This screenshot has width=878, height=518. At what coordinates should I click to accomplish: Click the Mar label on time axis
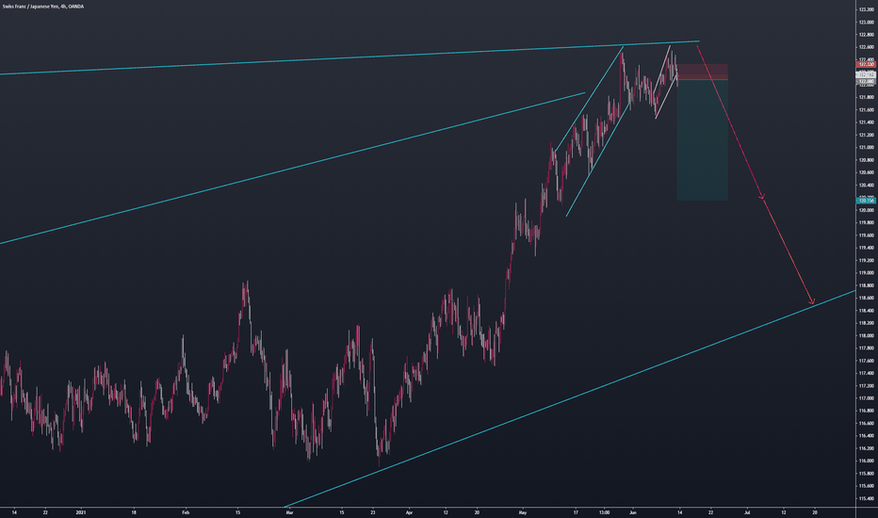click(289, 511)
